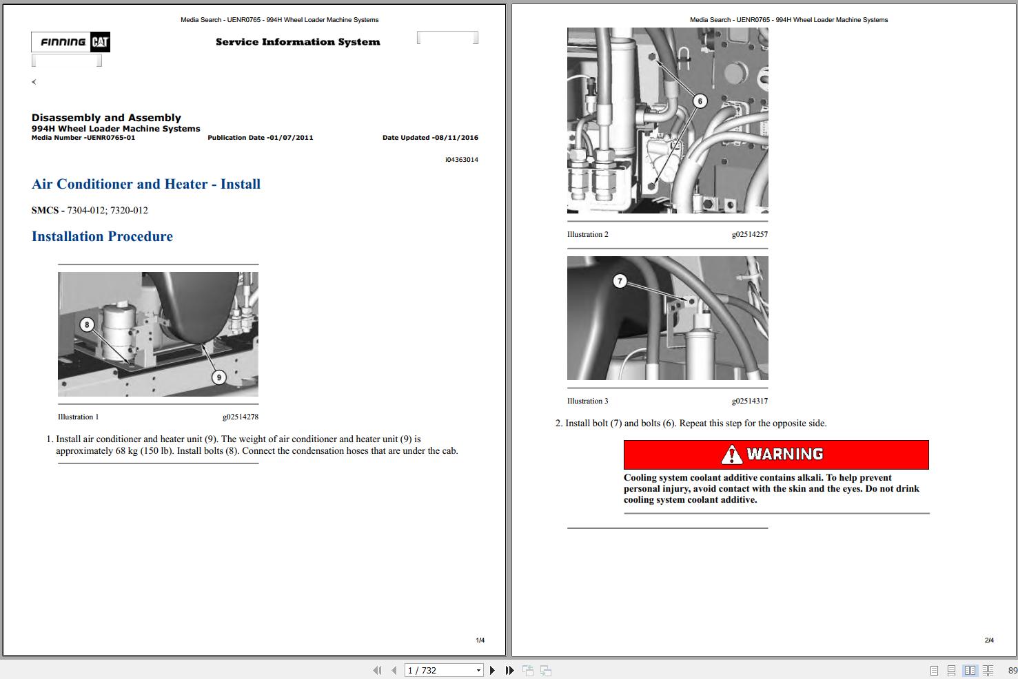Click the Media Search title bar text
This screenshot has width=1018, height=679.
pos(279,19)
